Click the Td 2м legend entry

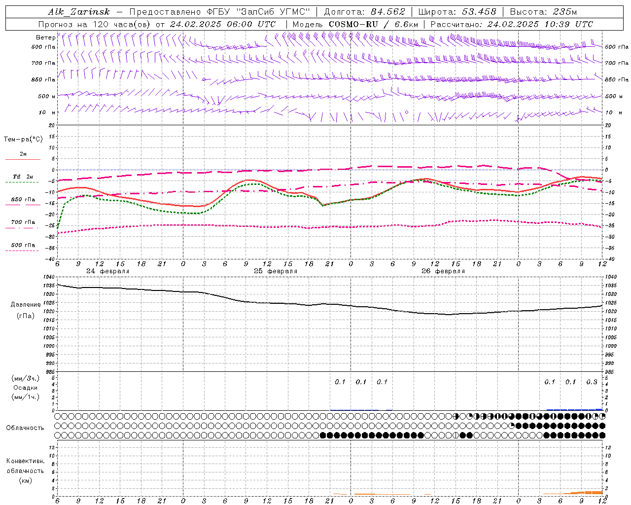tap(23, 177)
